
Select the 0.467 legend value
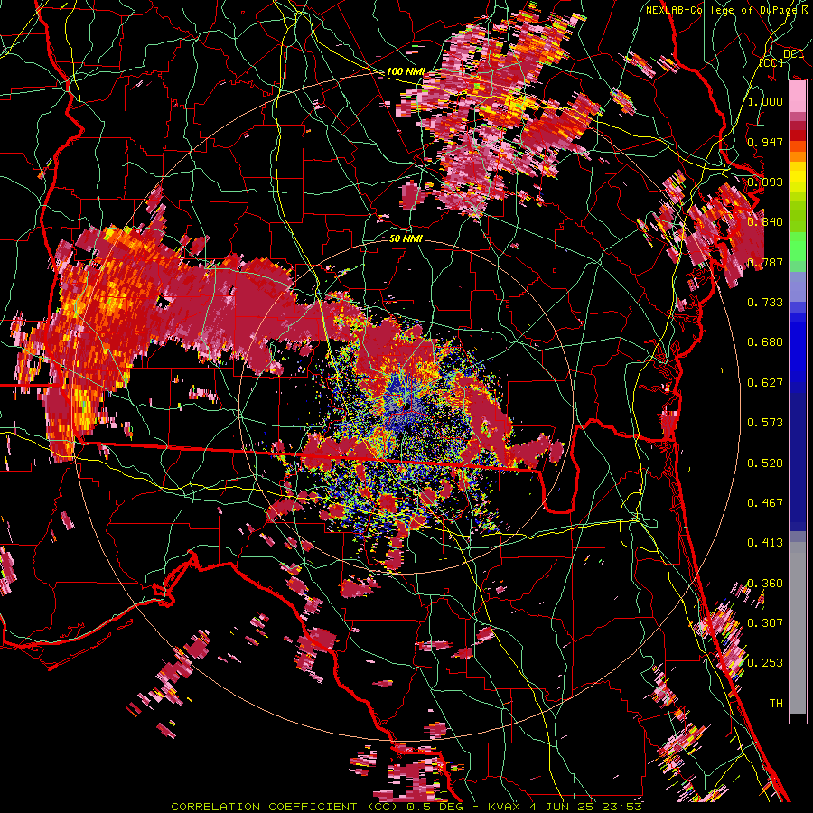coord(765,502)
